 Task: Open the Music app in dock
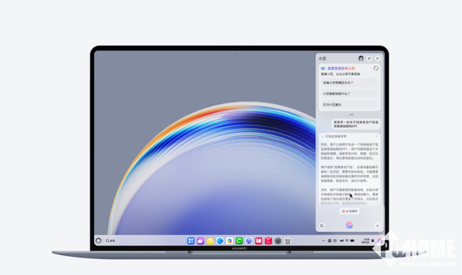[249, 241]
